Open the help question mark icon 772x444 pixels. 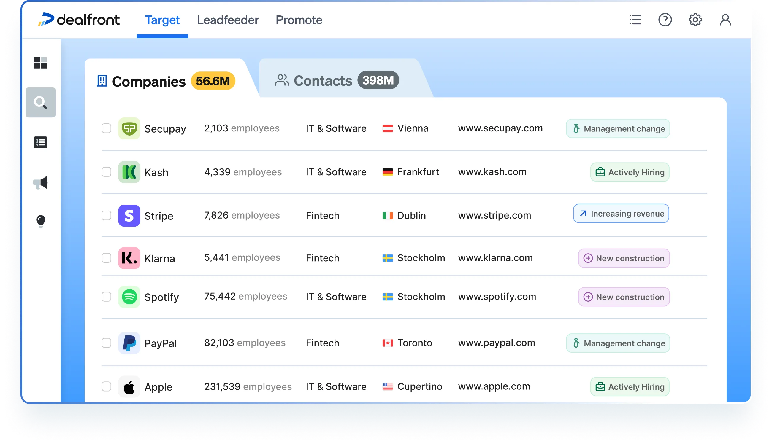click(665, 20)
